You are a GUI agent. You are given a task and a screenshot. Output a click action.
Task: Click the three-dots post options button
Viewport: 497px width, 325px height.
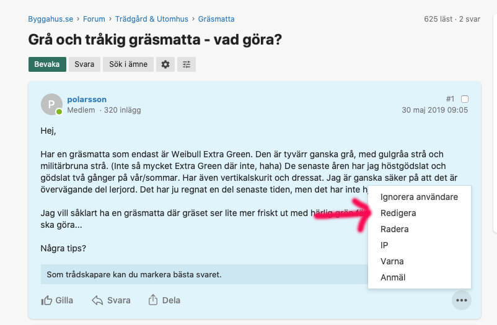click(461, 300)
